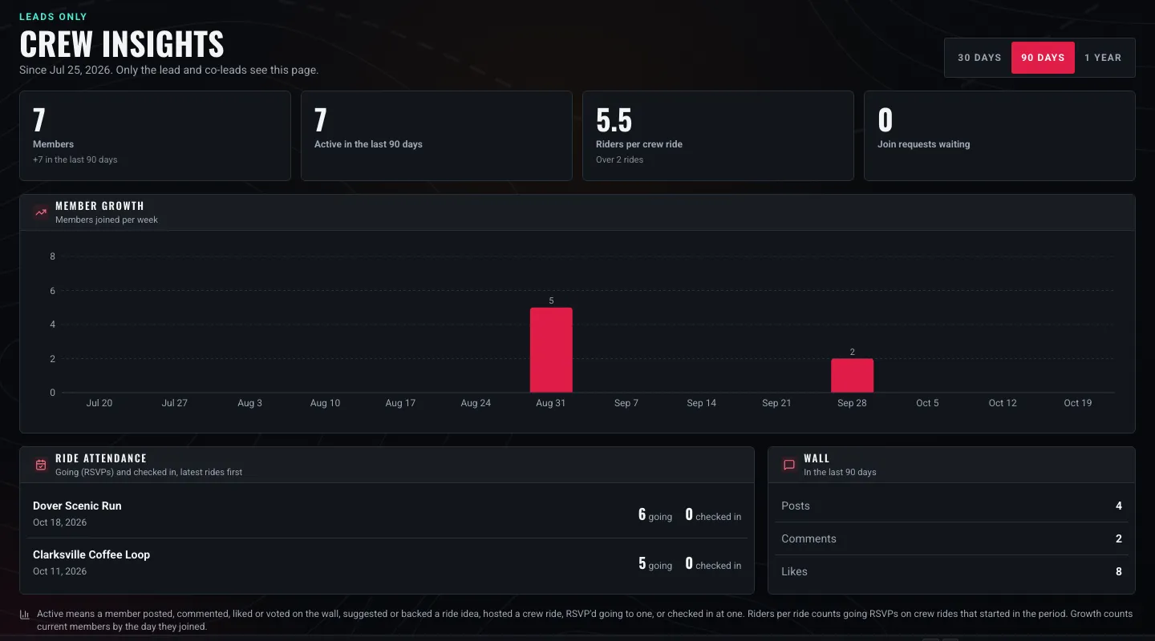
Task: Click the Aug 31 bar in chart
Action: tap(551, 350)
